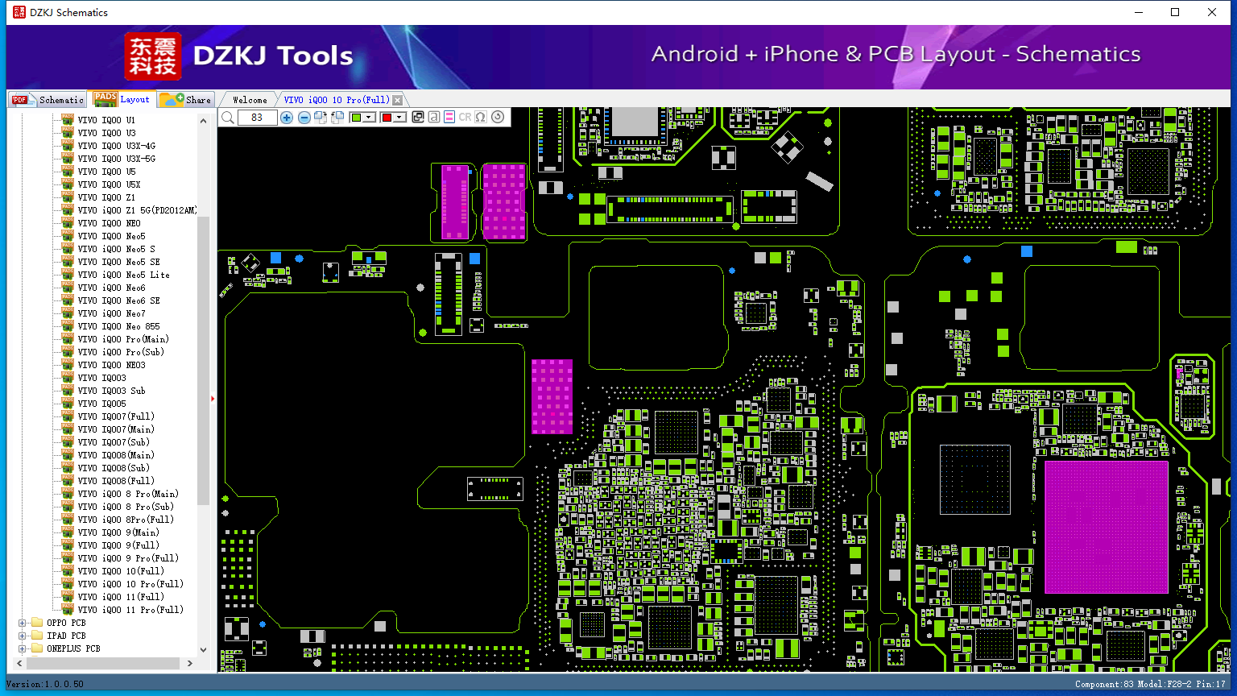
Task: Click the zoom value field showing 83
Action: click(258, 118)
